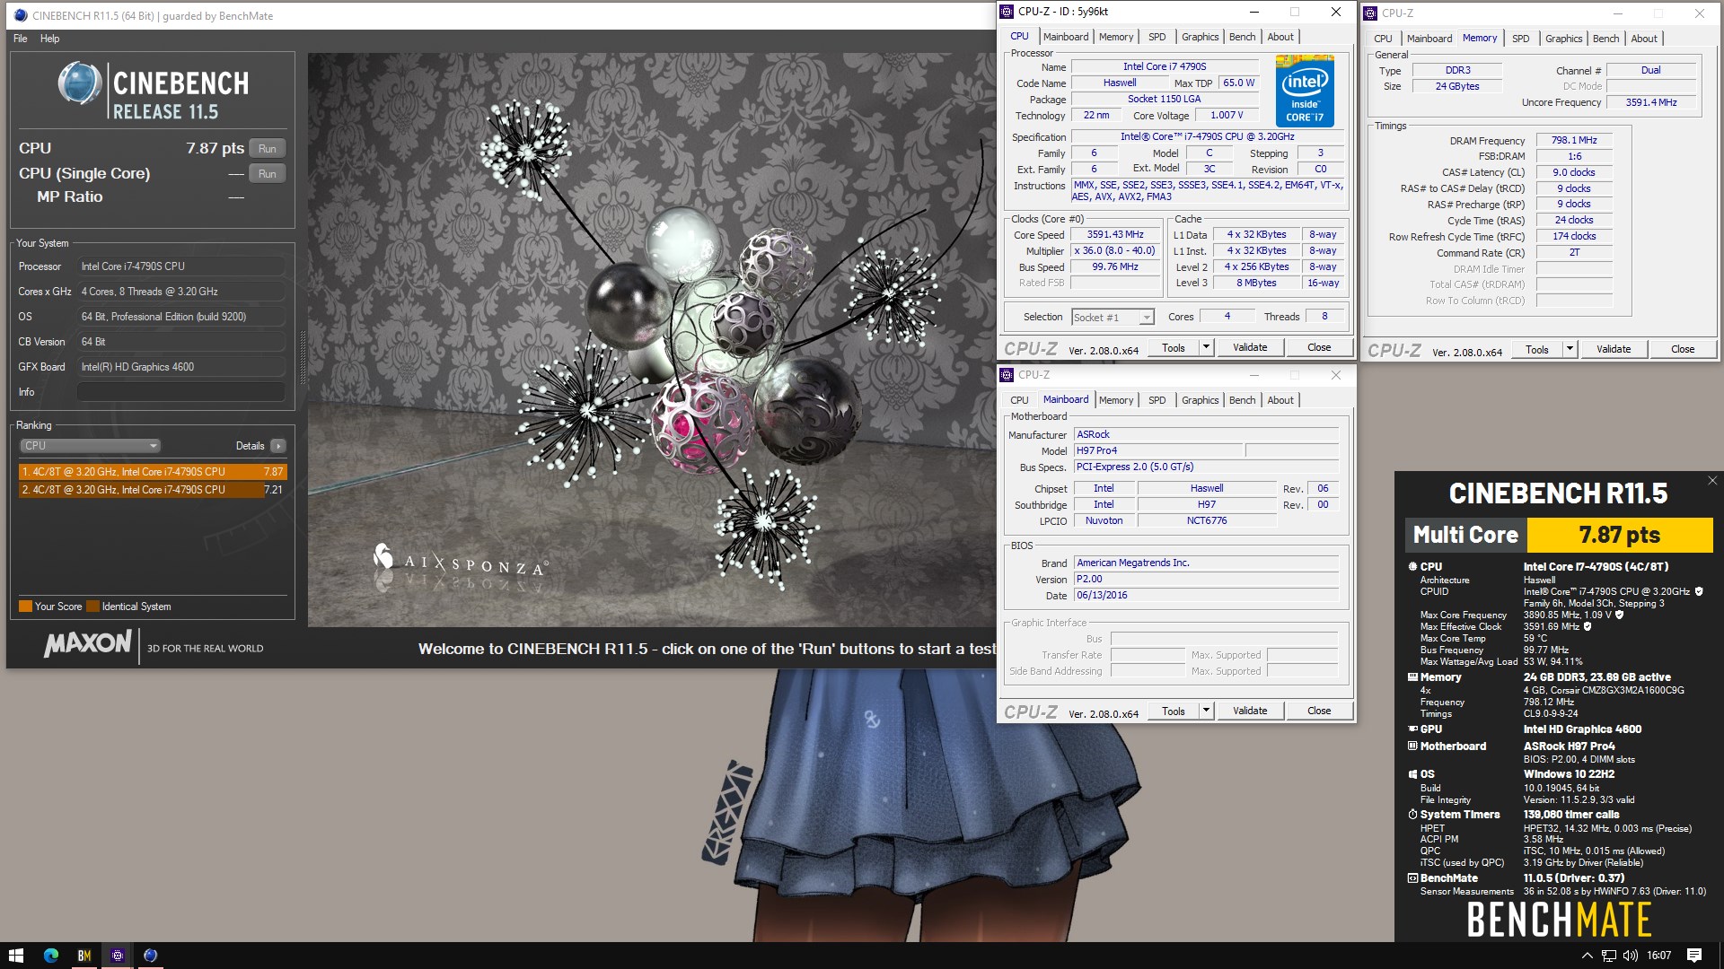The image size is (1724, 969).
Task: Click the Cinebench panel resize grip handle
Action: pos(303,357)
